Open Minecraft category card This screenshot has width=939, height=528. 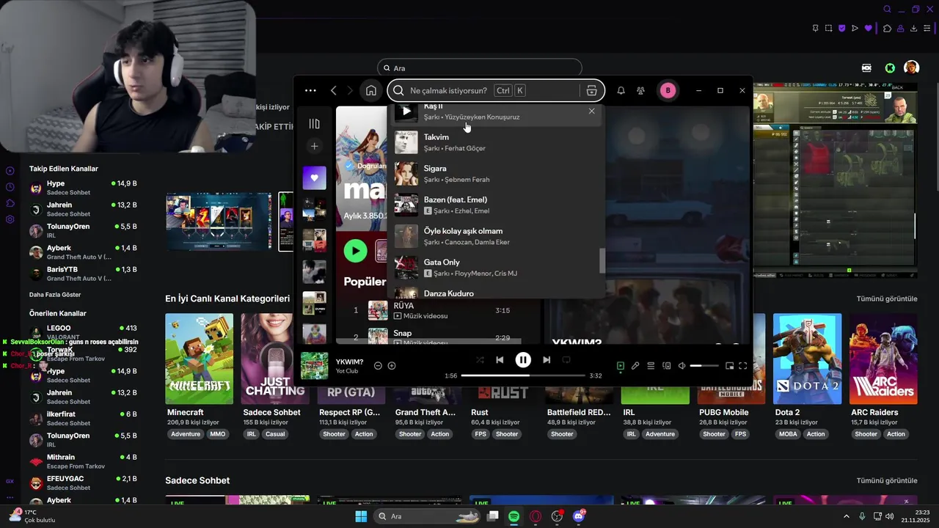coord(199,359)
